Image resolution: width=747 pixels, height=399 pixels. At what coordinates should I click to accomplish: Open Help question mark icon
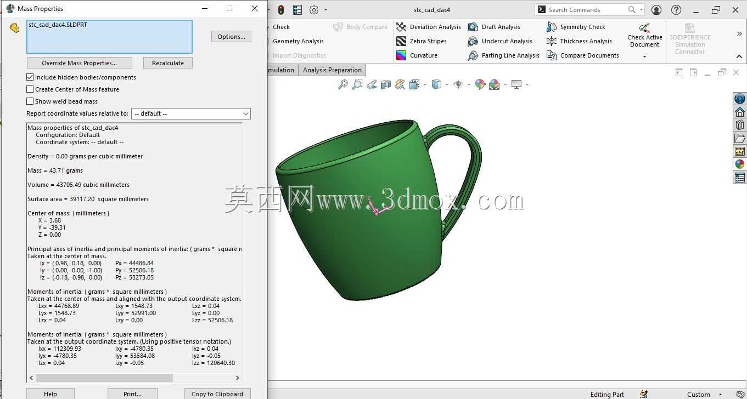676,10
